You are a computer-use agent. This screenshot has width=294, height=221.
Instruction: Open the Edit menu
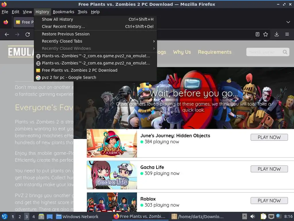16,12
